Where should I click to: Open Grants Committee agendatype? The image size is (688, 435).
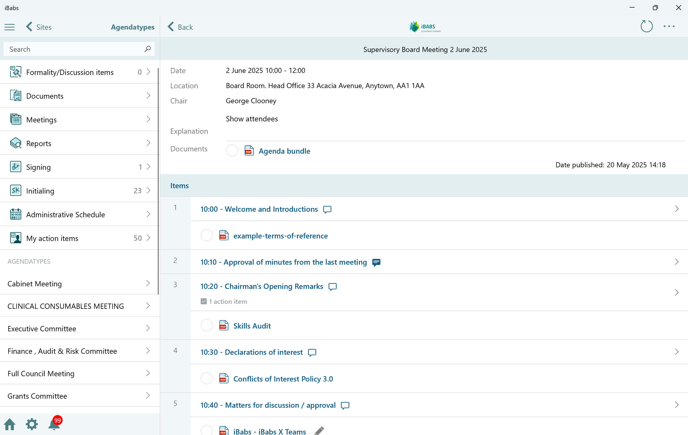click(80, 396)
